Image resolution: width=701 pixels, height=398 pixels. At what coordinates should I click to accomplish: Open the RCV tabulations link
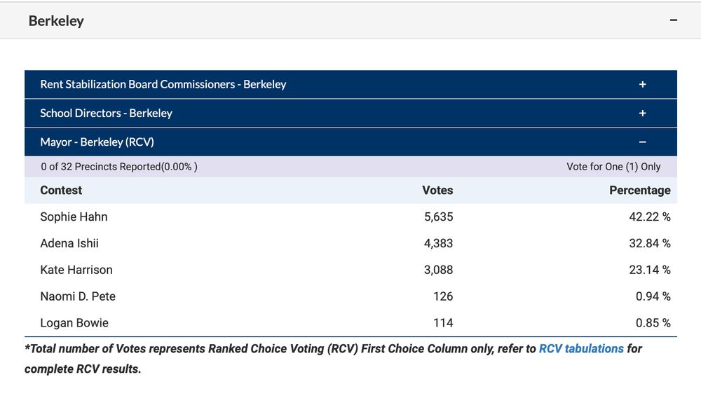coord(581,348)
